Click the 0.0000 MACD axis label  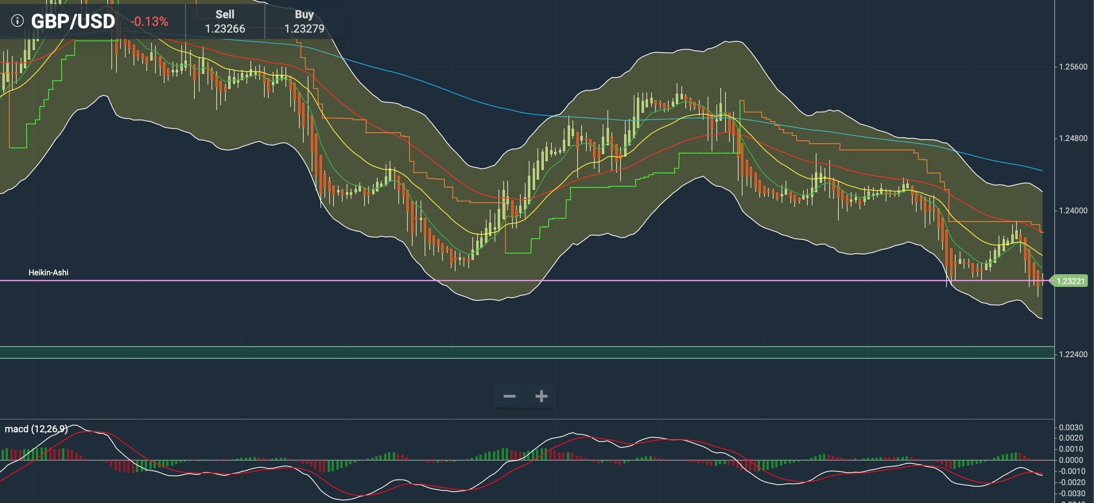[x=1071, y=460]
